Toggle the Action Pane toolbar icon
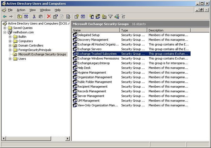This screenshot has width=211, height=148. pos(83,17)
